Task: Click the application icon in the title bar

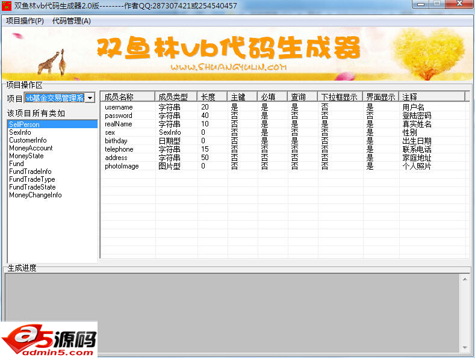Action: pyautogui.click(x=6, y=6)
